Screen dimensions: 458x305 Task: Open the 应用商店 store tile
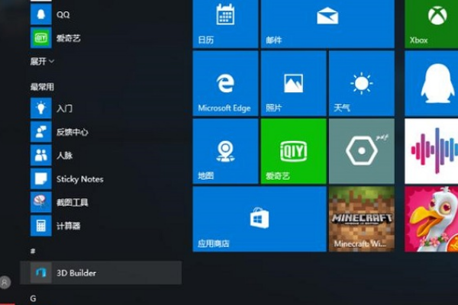pyautogui.click(x=260, y=219)
